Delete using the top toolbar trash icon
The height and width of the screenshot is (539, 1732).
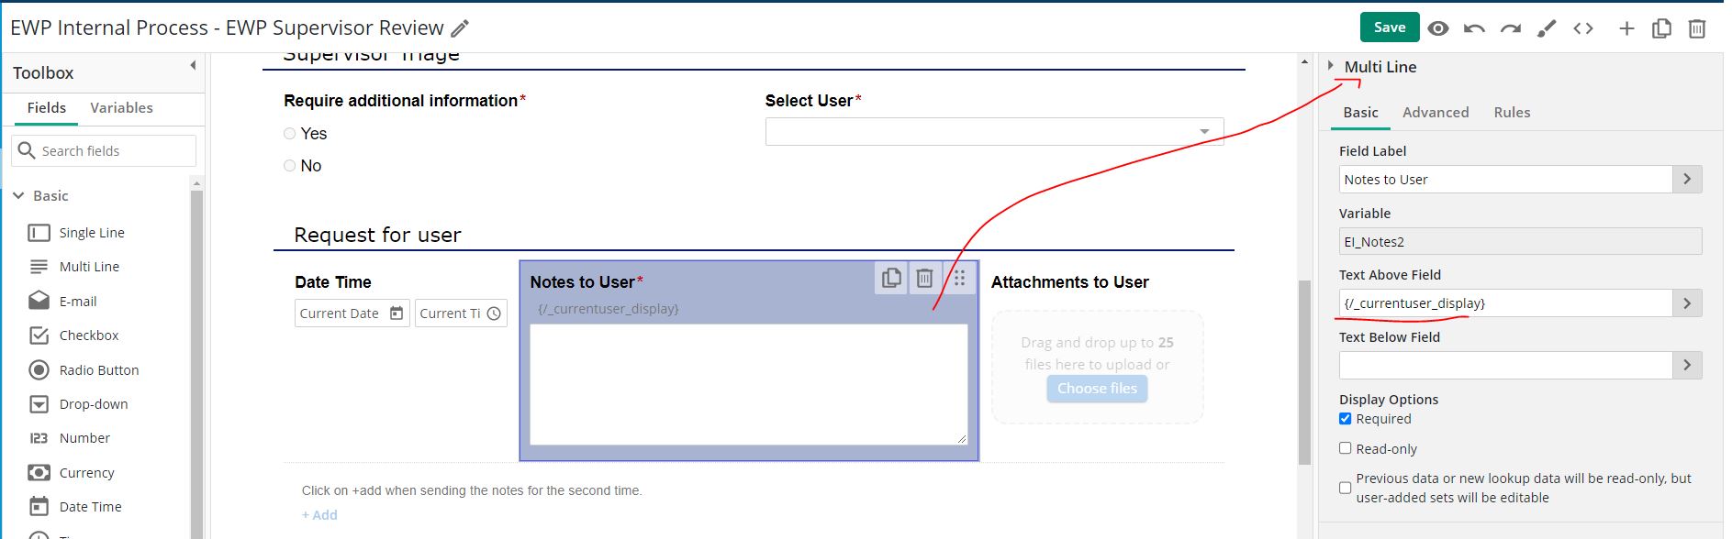point(1697,28)
